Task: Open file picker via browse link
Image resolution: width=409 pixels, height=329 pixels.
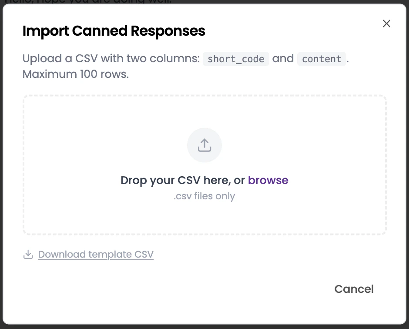Action: pos(268,180)
